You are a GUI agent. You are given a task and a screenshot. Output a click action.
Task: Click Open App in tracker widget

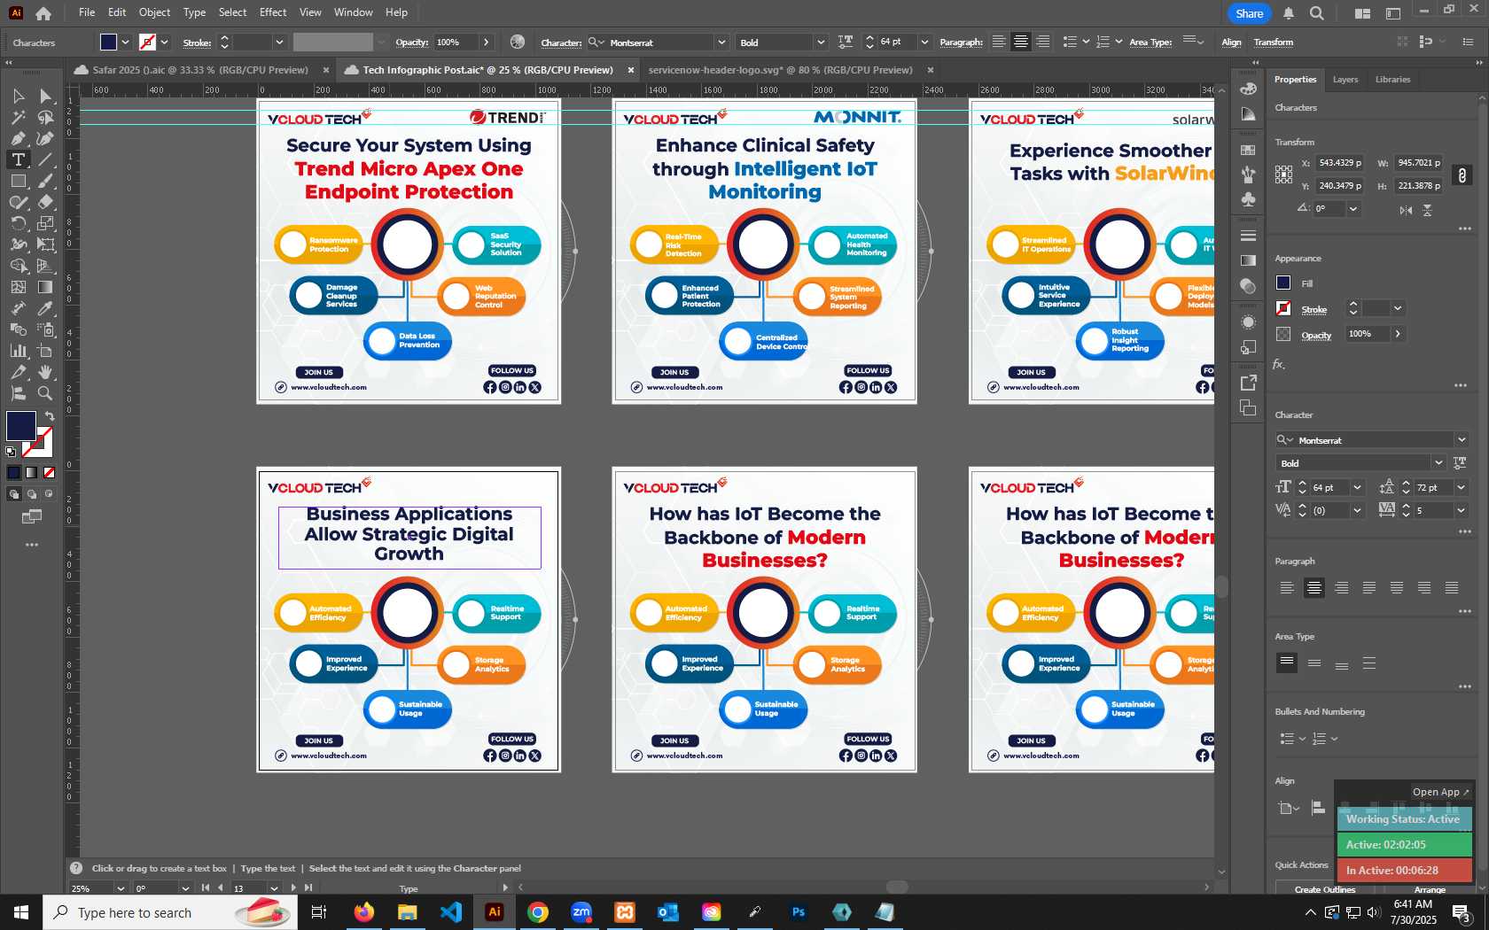click(1440, 792)
